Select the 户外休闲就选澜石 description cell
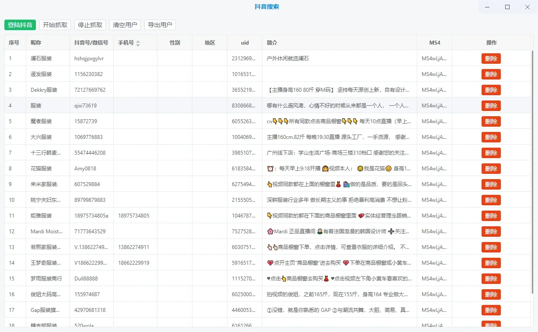The height and width of the screenshot is (332, 538). coord(339,59)
